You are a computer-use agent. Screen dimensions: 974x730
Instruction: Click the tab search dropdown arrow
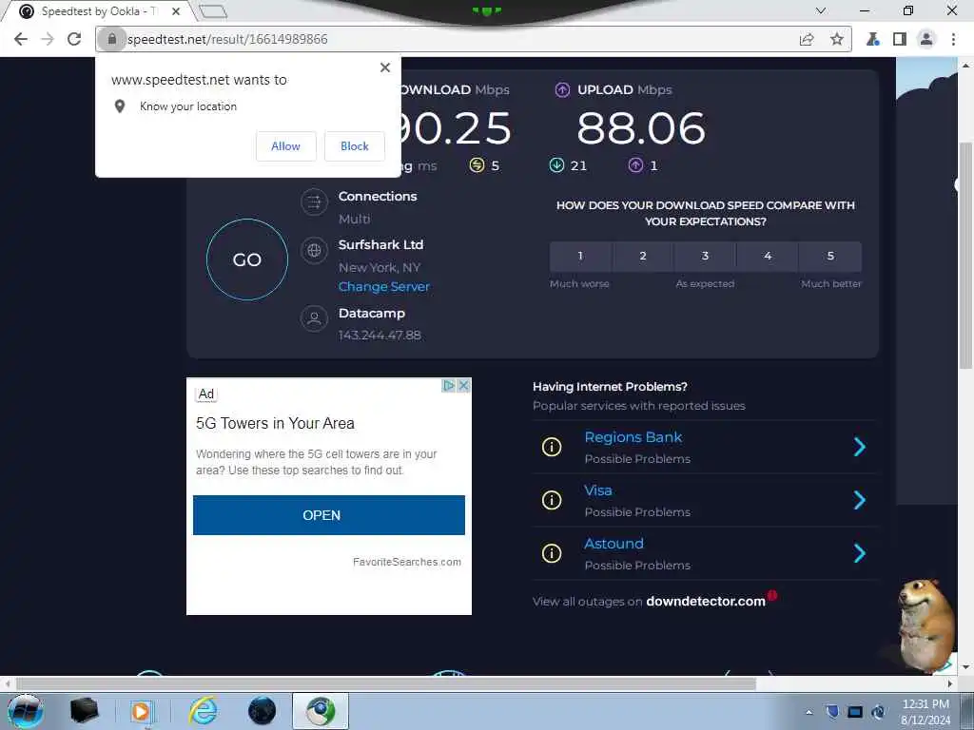click(821, 10)
